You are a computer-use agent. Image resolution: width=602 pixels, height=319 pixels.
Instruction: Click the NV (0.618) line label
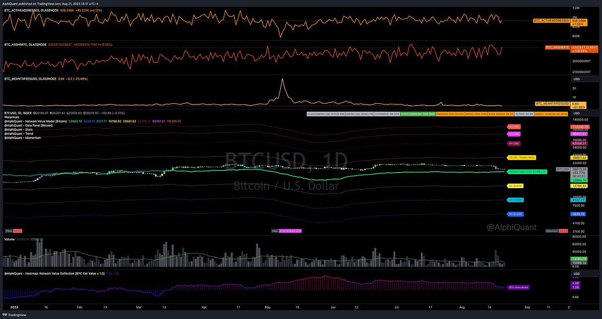(516, 186)
